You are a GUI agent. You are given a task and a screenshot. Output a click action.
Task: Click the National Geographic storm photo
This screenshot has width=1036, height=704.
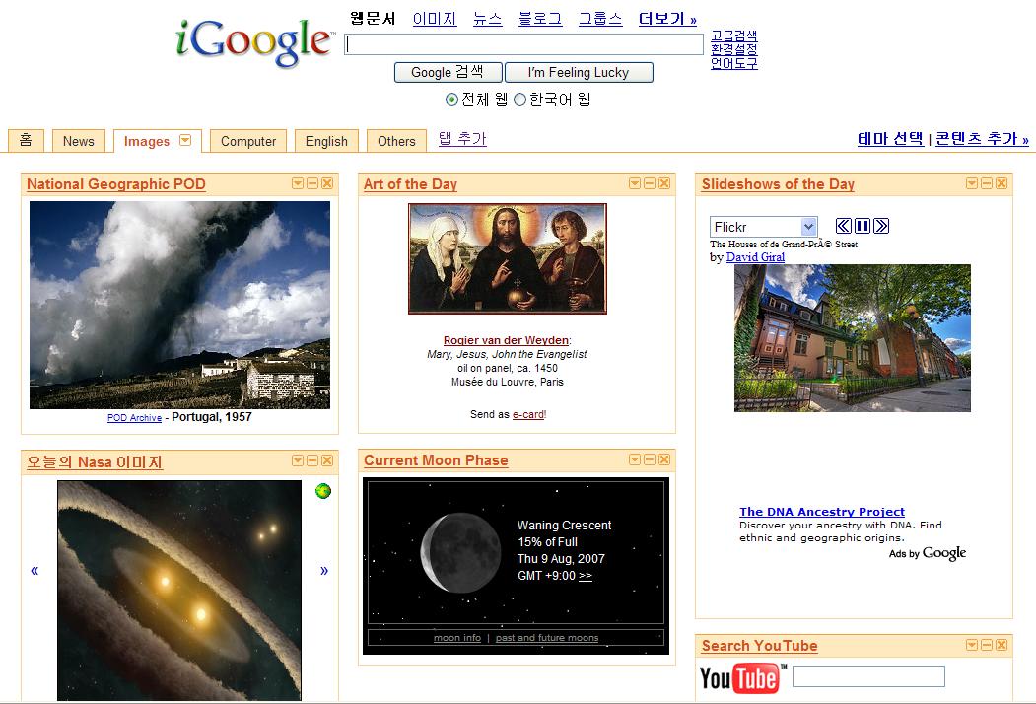click(179, 305)
